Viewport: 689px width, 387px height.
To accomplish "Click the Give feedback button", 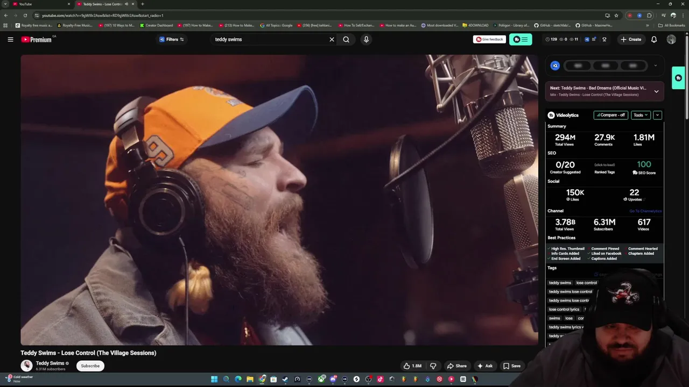I will point(489,39).
